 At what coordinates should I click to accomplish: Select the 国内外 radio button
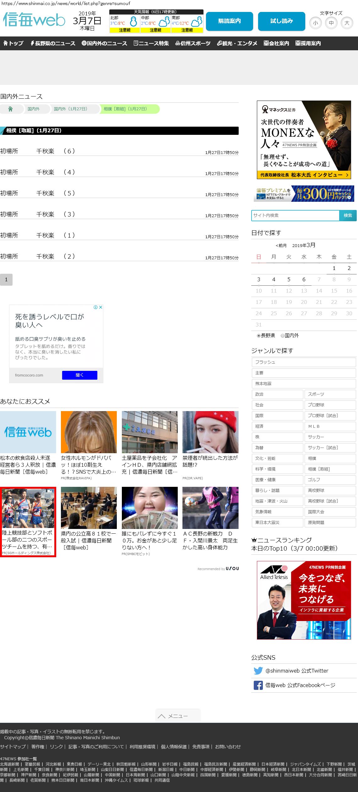pyautogui.click(x=283, y=336)
